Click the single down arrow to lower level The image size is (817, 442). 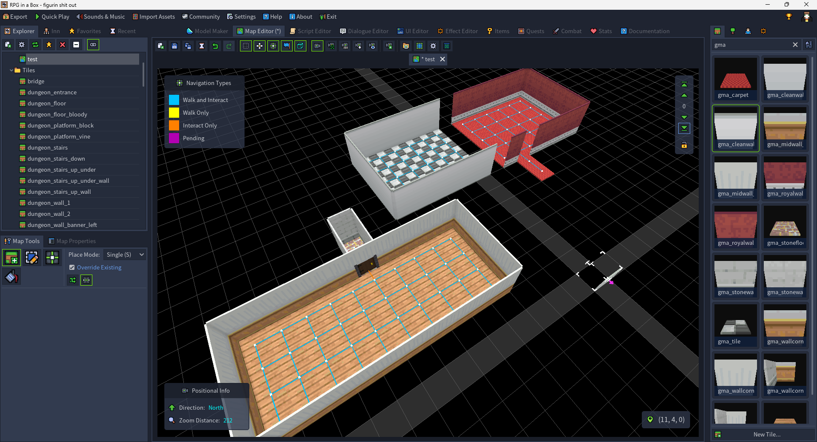point(684,117)
